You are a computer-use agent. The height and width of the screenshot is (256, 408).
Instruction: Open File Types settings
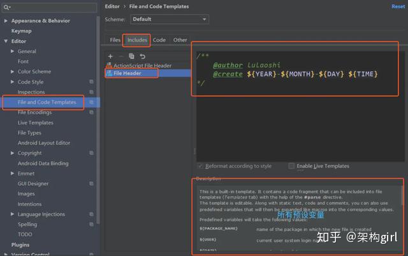coord(29,133)
